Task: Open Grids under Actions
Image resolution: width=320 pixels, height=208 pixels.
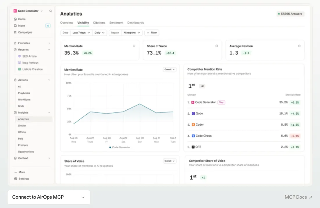Action: (x=21, y=106)
